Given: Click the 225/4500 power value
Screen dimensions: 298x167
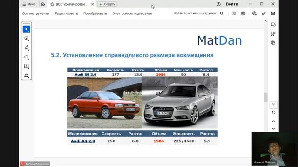Looking at the screenshot, I should 184,141.
